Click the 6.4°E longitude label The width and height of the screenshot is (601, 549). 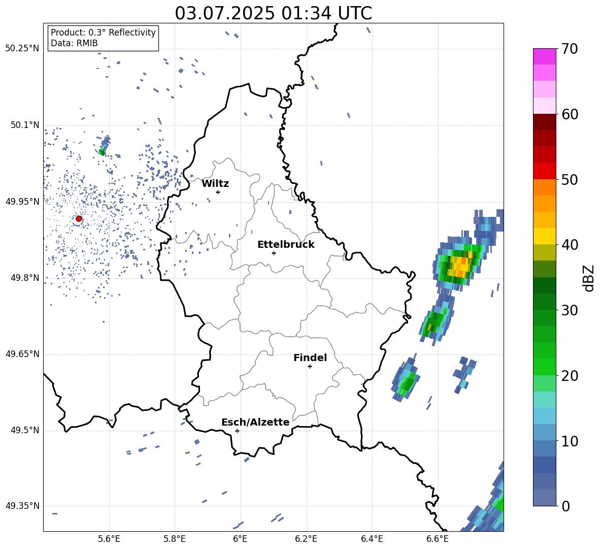372,539
